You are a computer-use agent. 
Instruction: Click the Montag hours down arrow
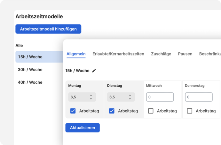point(91,98)
